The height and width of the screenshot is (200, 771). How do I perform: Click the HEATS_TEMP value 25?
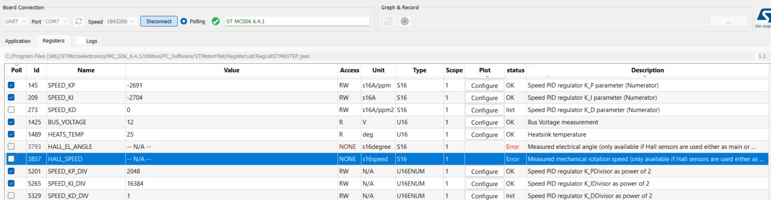(130, 135)
